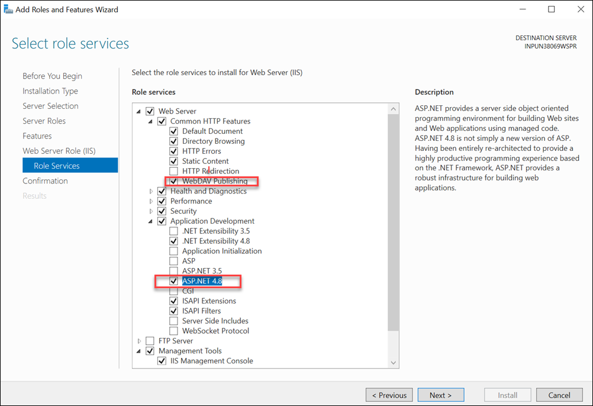Enable the WebSocket Protocol checkbox

click(173, 331)
